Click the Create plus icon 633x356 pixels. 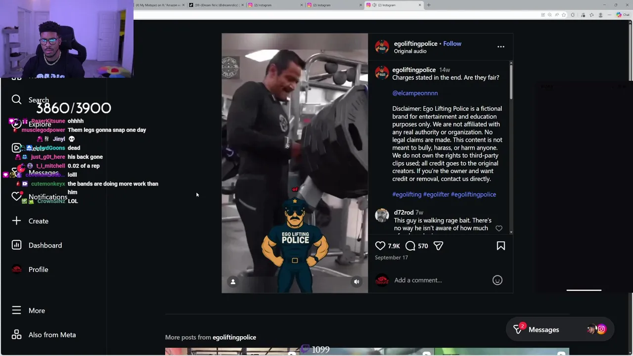click(16, 221)
